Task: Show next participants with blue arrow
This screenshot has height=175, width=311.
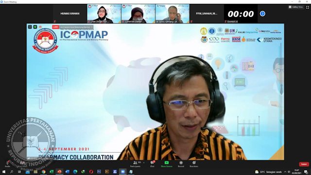Action: coord(262,14)
